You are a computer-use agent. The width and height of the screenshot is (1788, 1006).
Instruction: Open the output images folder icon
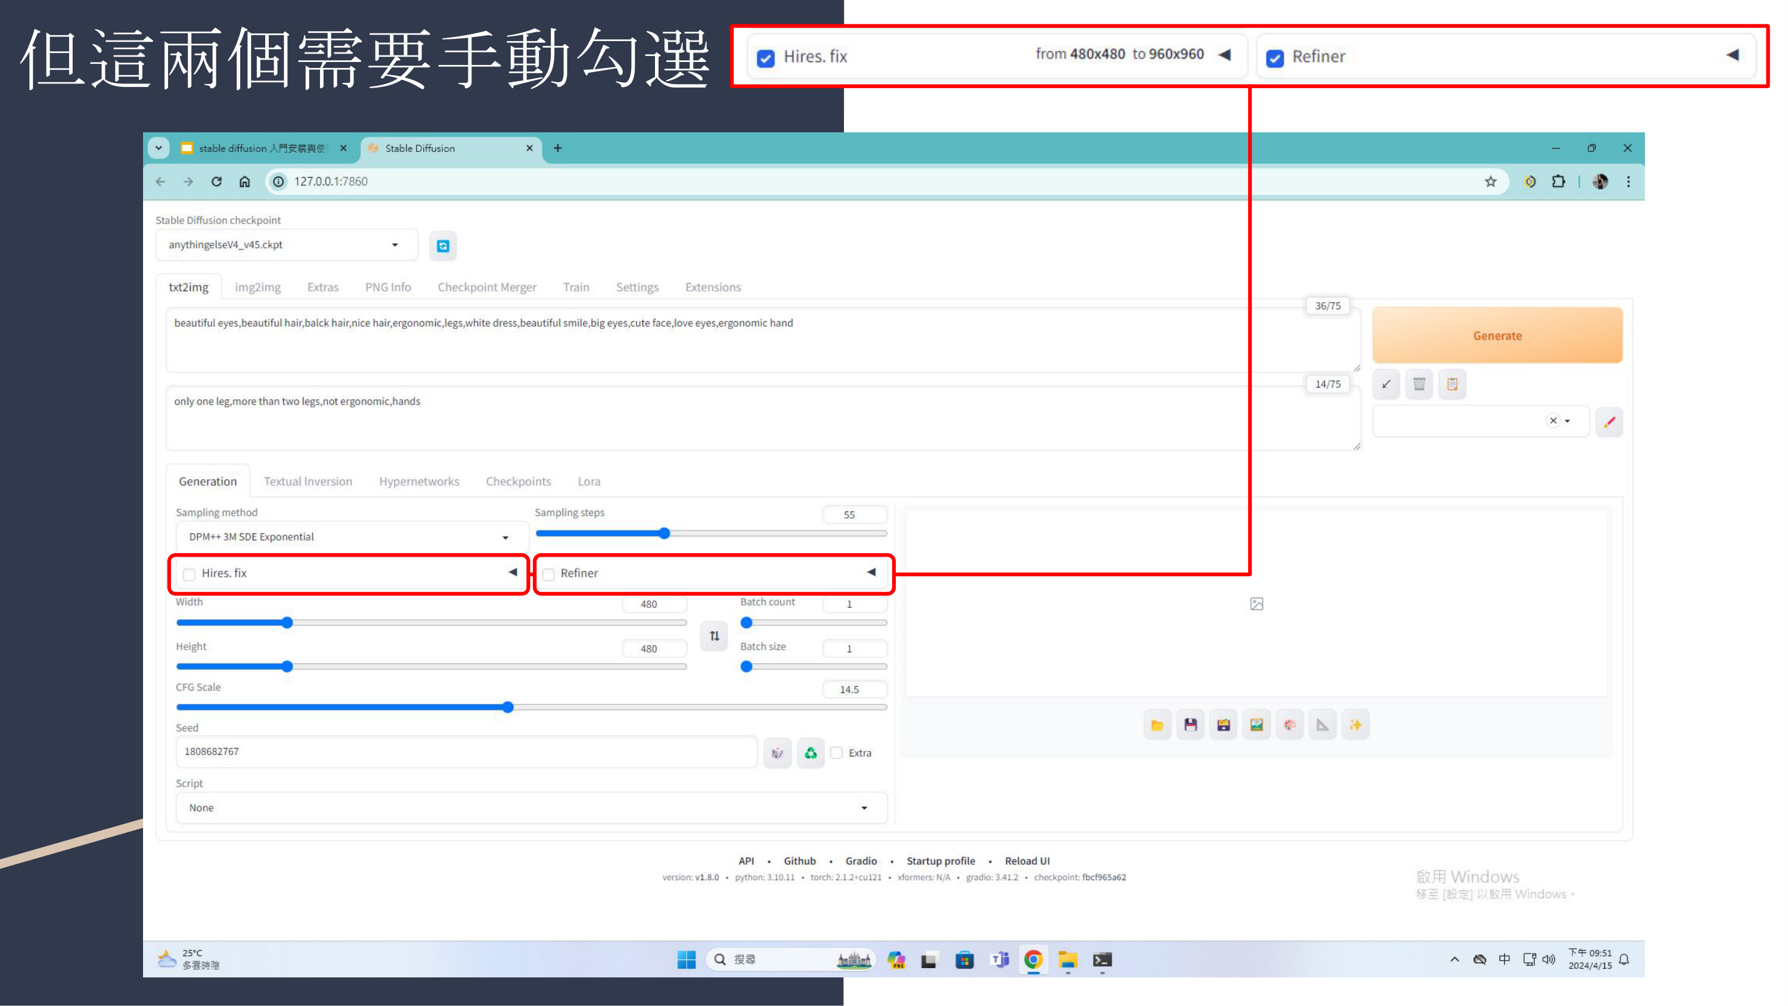tap(1157, 725)
